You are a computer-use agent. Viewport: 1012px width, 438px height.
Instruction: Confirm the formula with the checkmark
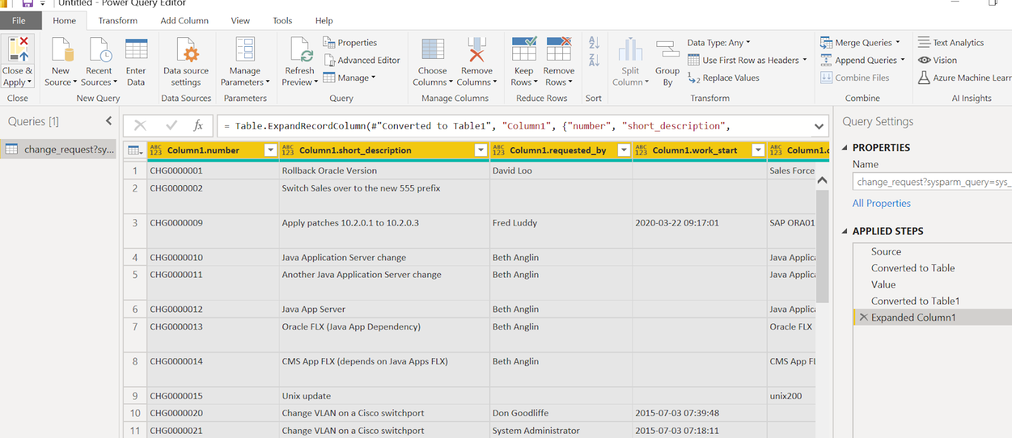[171, 125]
